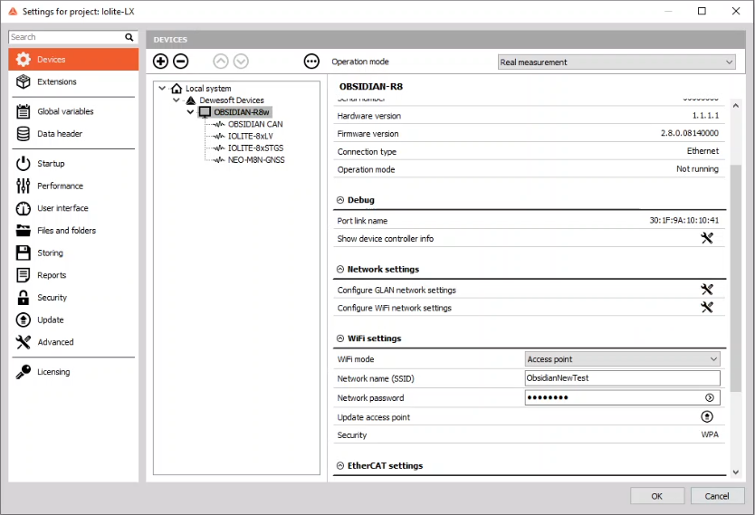Collapse the Local system tree node

162,88
